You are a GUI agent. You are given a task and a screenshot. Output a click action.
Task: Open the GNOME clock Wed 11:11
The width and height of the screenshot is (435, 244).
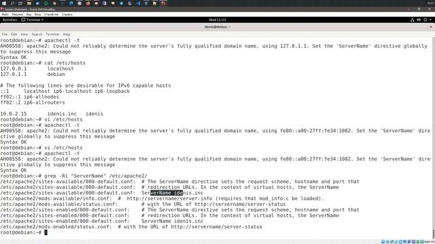point(217,20)
